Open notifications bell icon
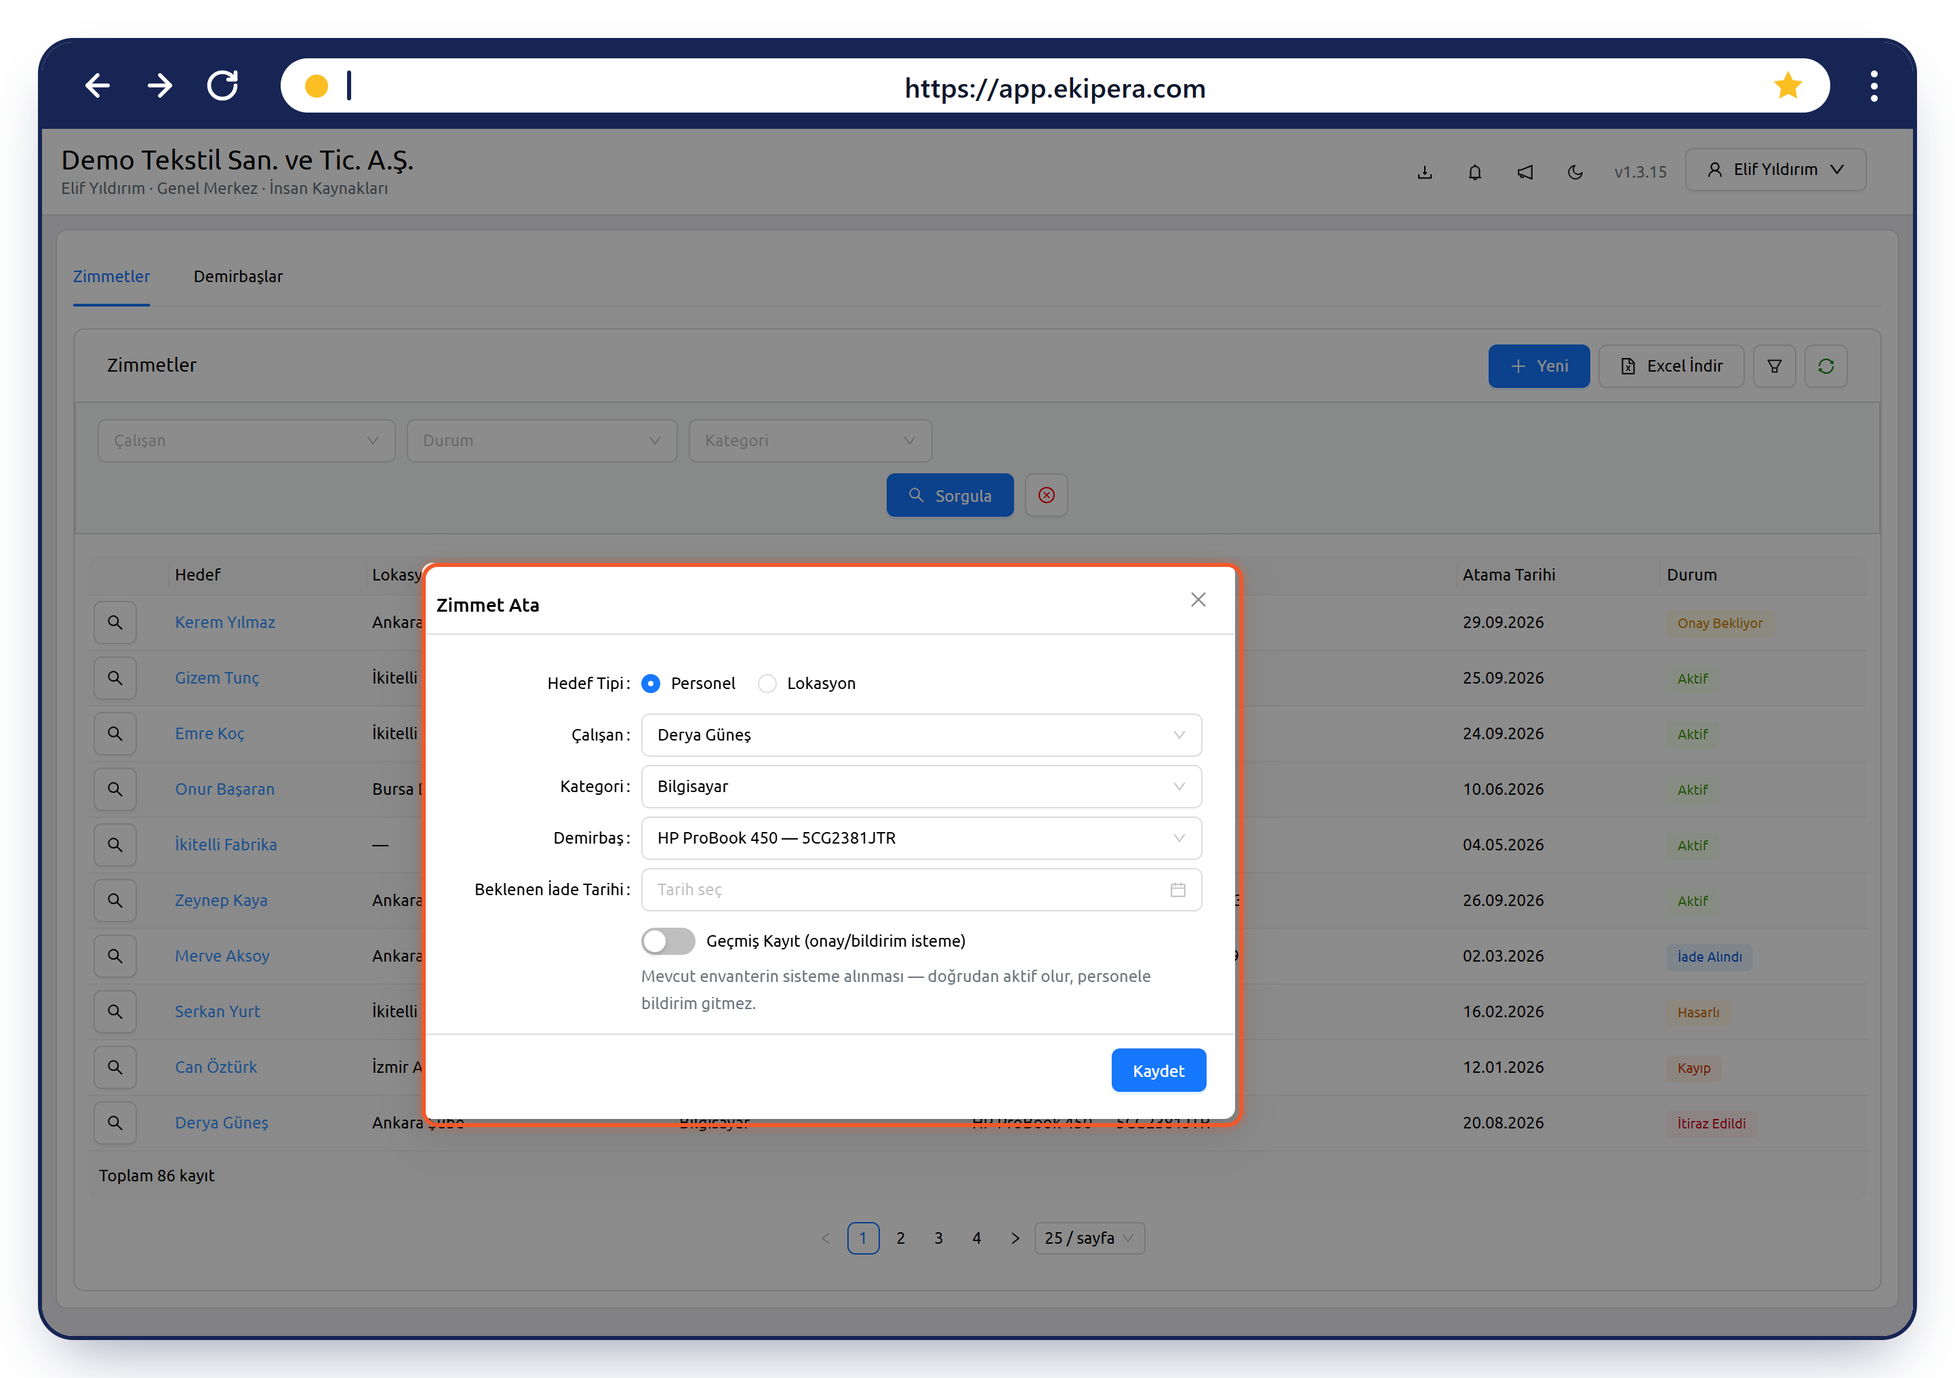Screen dimensions: 1955x1378 [x=1475, y=172]
